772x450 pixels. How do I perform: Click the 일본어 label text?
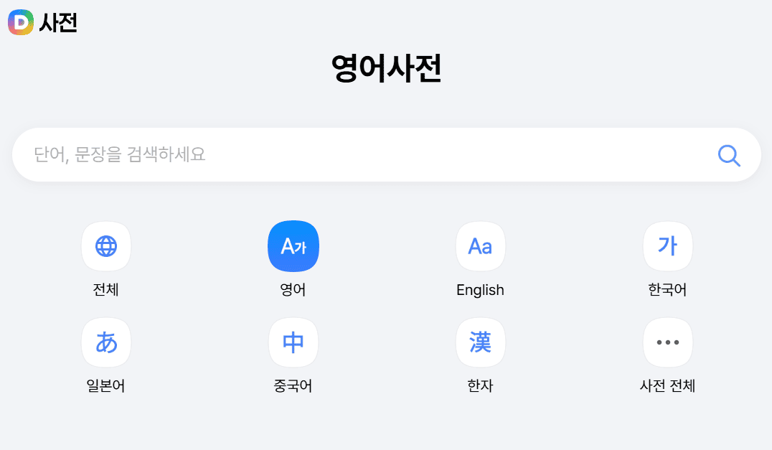click(106, 385)
